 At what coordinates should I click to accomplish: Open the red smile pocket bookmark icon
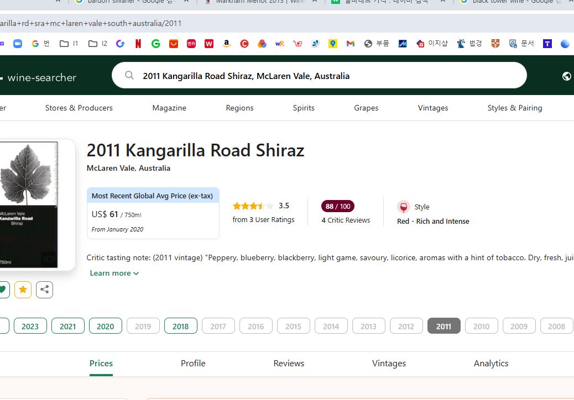pos(174,44)
